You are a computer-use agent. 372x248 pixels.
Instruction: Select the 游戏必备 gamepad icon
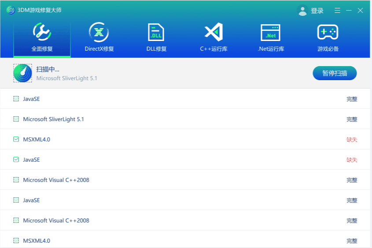pos(328,32)
